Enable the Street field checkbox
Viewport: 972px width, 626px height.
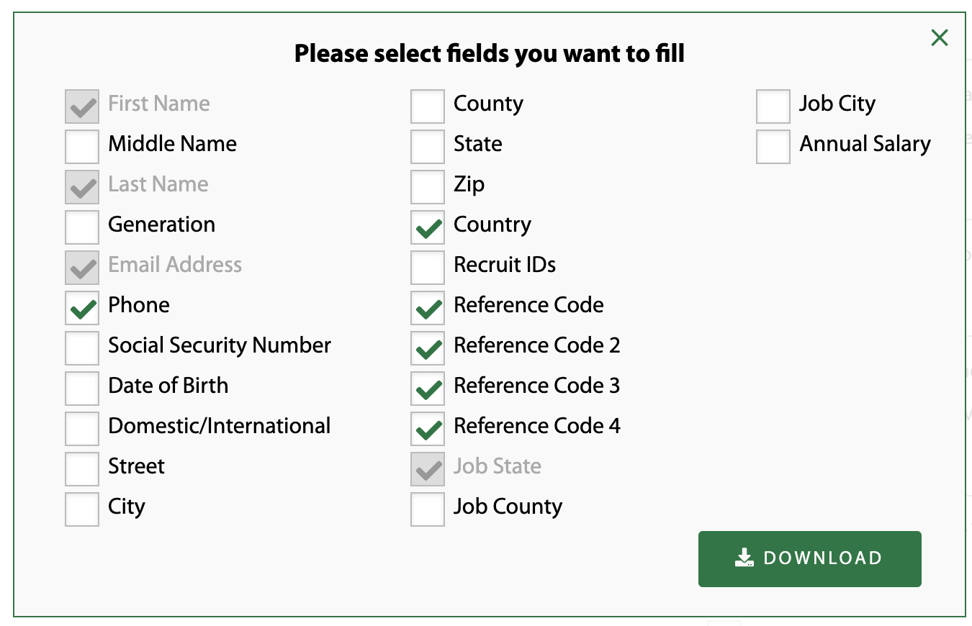pyautogui.click(x=82, y=469)
